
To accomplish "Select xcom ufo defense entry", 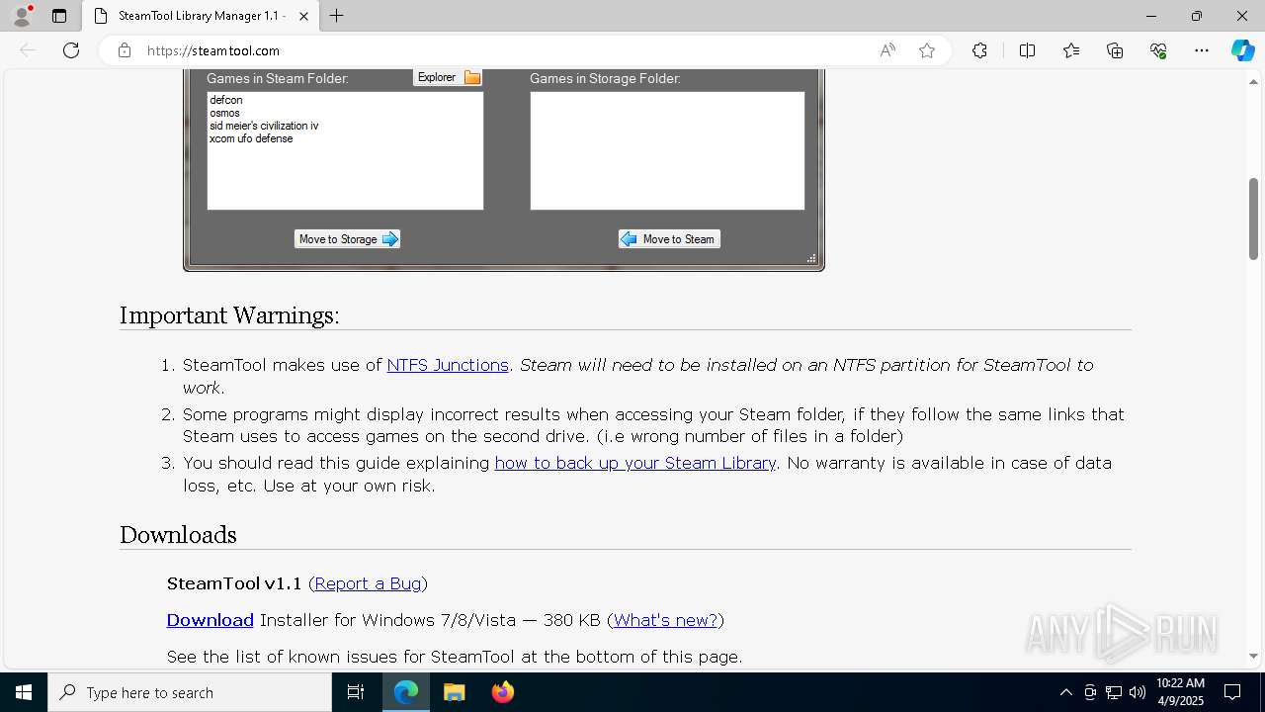I will (x=251, y=138).
